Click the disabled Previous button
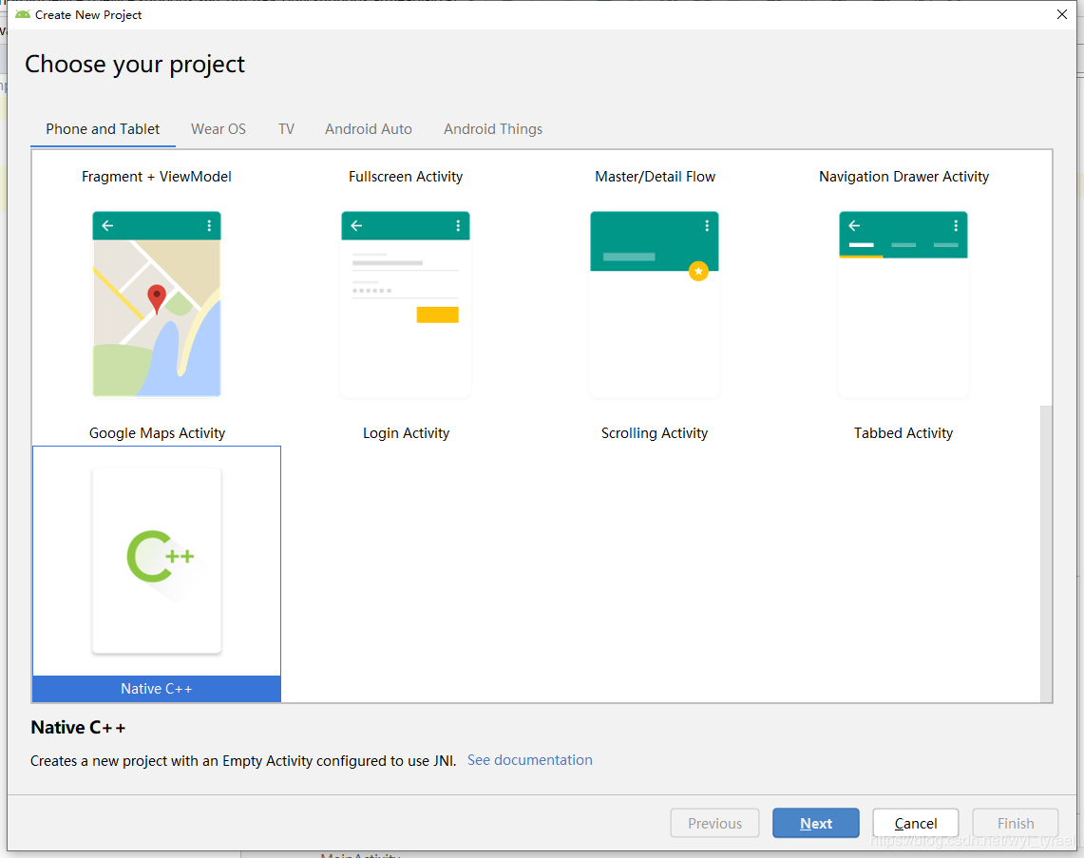Screen dimensions: 1084x858 [714, 823]
